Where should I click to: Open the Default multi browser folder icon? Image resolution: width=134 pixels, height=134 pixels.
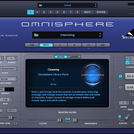[40, 5]
